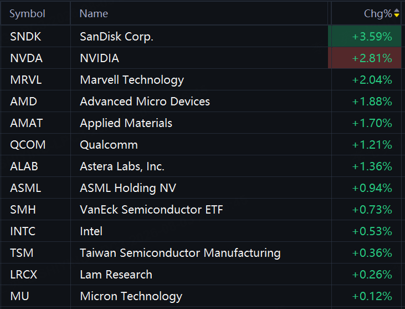The image size is (405, 309).
Task: Click the INTC symbol
Action: [x=23, y=231]
